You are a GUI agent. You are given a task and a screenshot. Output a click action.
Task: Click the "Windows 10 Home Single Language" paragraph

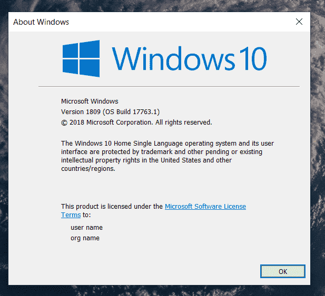[x=168, y=156]
